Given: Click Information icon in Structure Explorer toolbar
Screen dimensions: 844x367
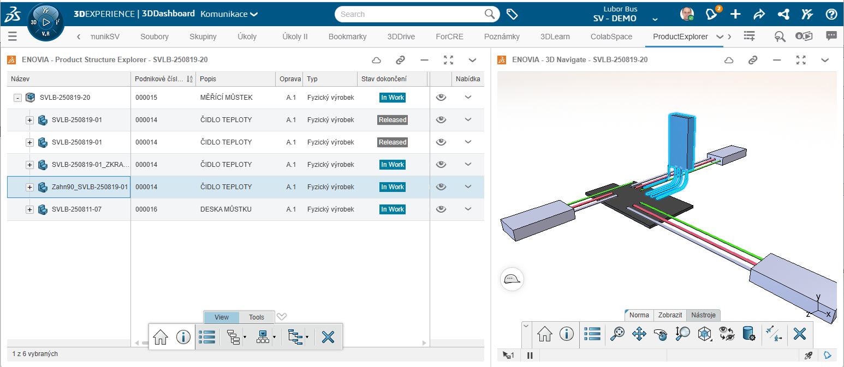Looking at the screenshot, I should 183,337.
